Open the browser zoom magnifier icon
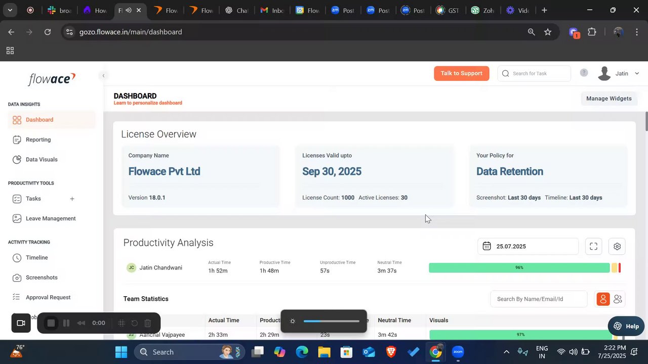This screenshot has width=648, height=364. (531, 32)
